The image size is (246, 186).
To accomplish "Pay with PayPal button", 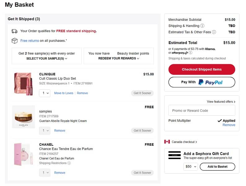I will (202, 82).
